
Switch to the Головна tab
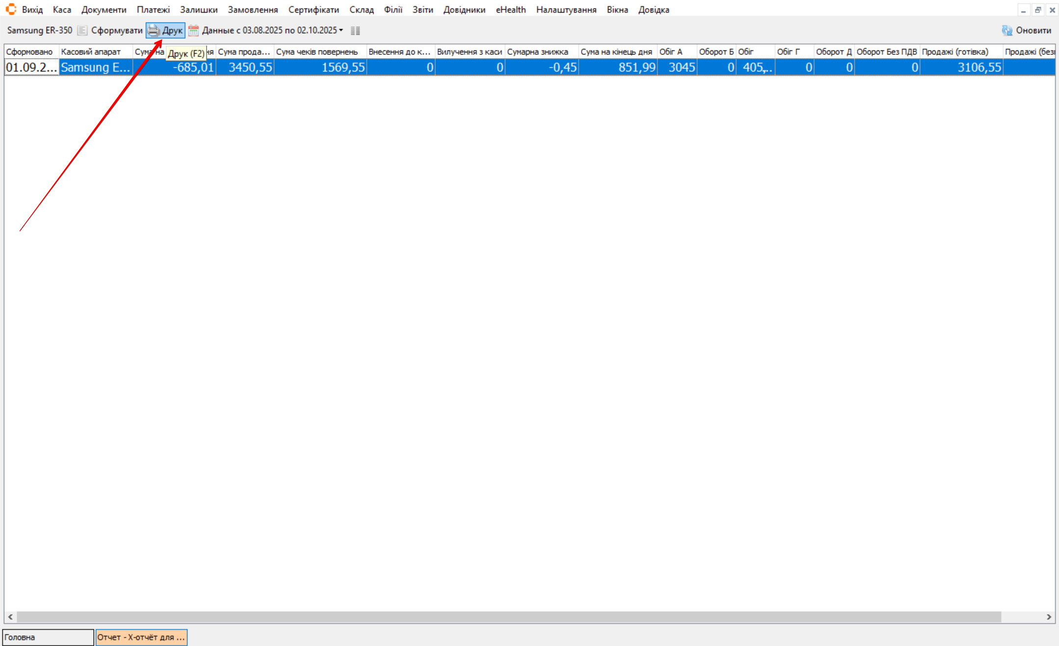tap(48, 637)
